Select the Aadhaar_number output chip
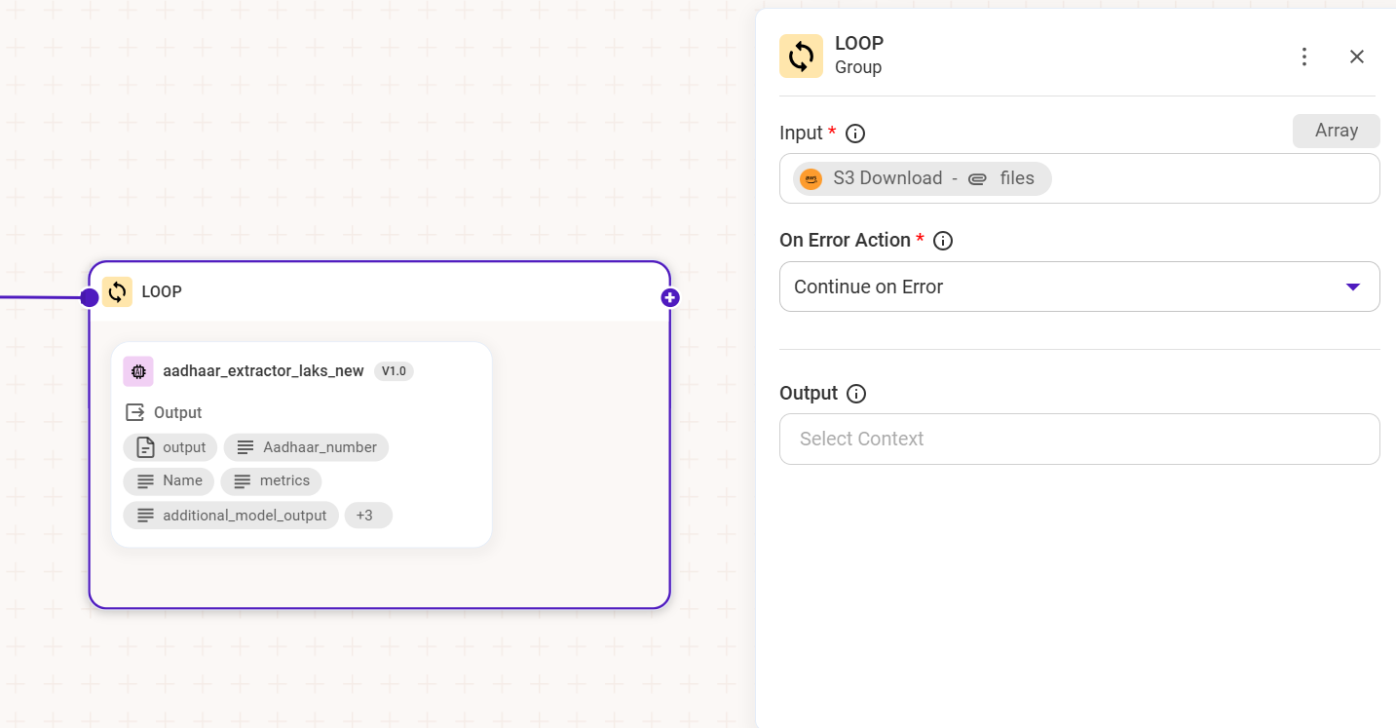Screen dimensions: 1396x728 306,447
